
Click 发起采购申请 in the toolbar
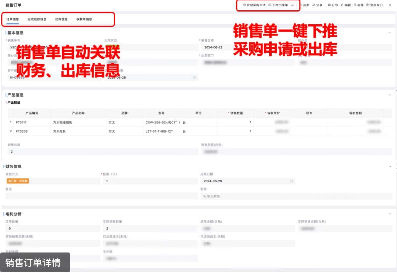click(254, 5)
